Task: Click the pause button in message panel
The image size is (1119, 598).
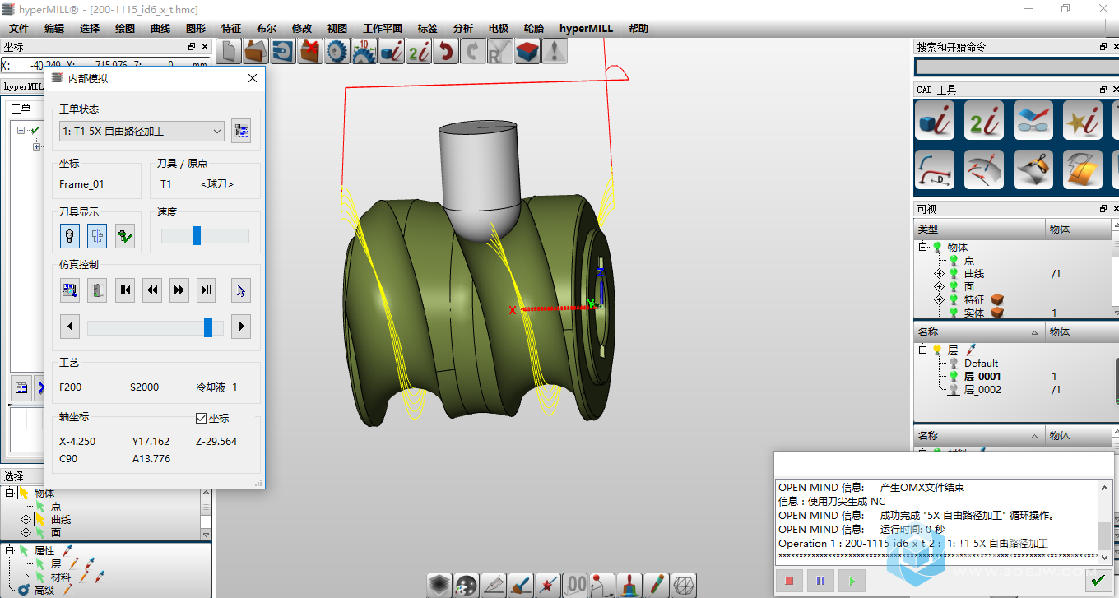Action: (x=820, y=581)
